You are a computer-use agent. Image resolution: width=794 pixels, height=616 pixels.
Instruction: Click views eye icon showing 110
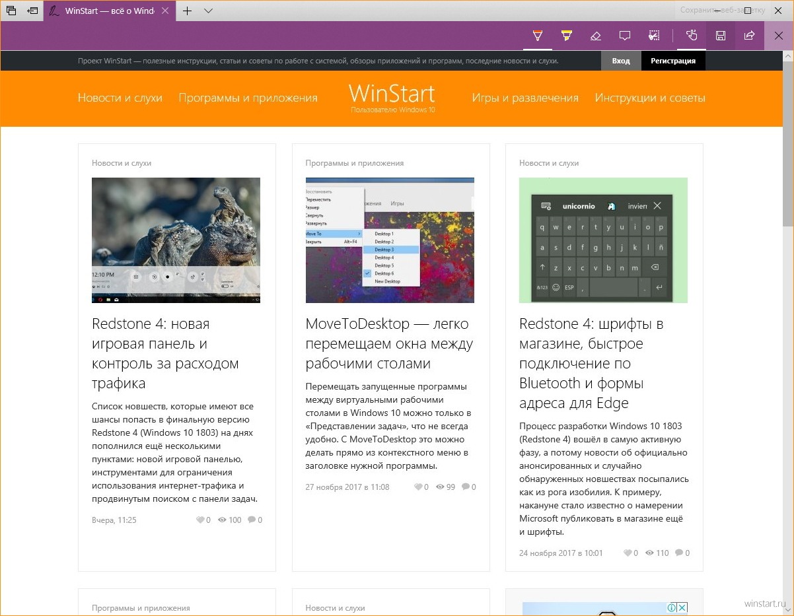click(650, 553)
